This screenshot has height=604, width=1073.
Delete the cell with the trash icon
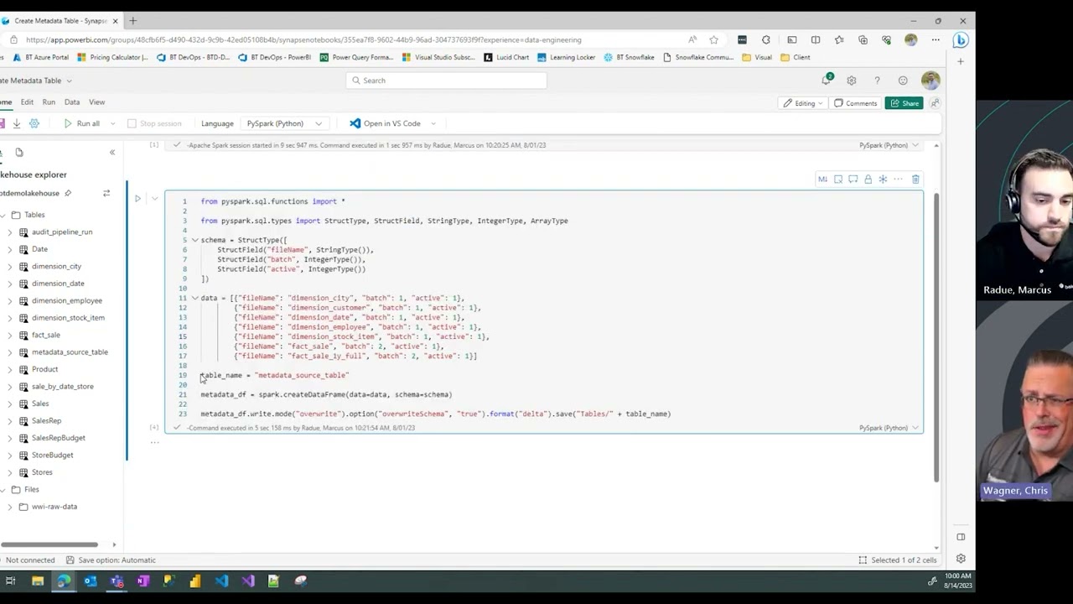(915, 180)
